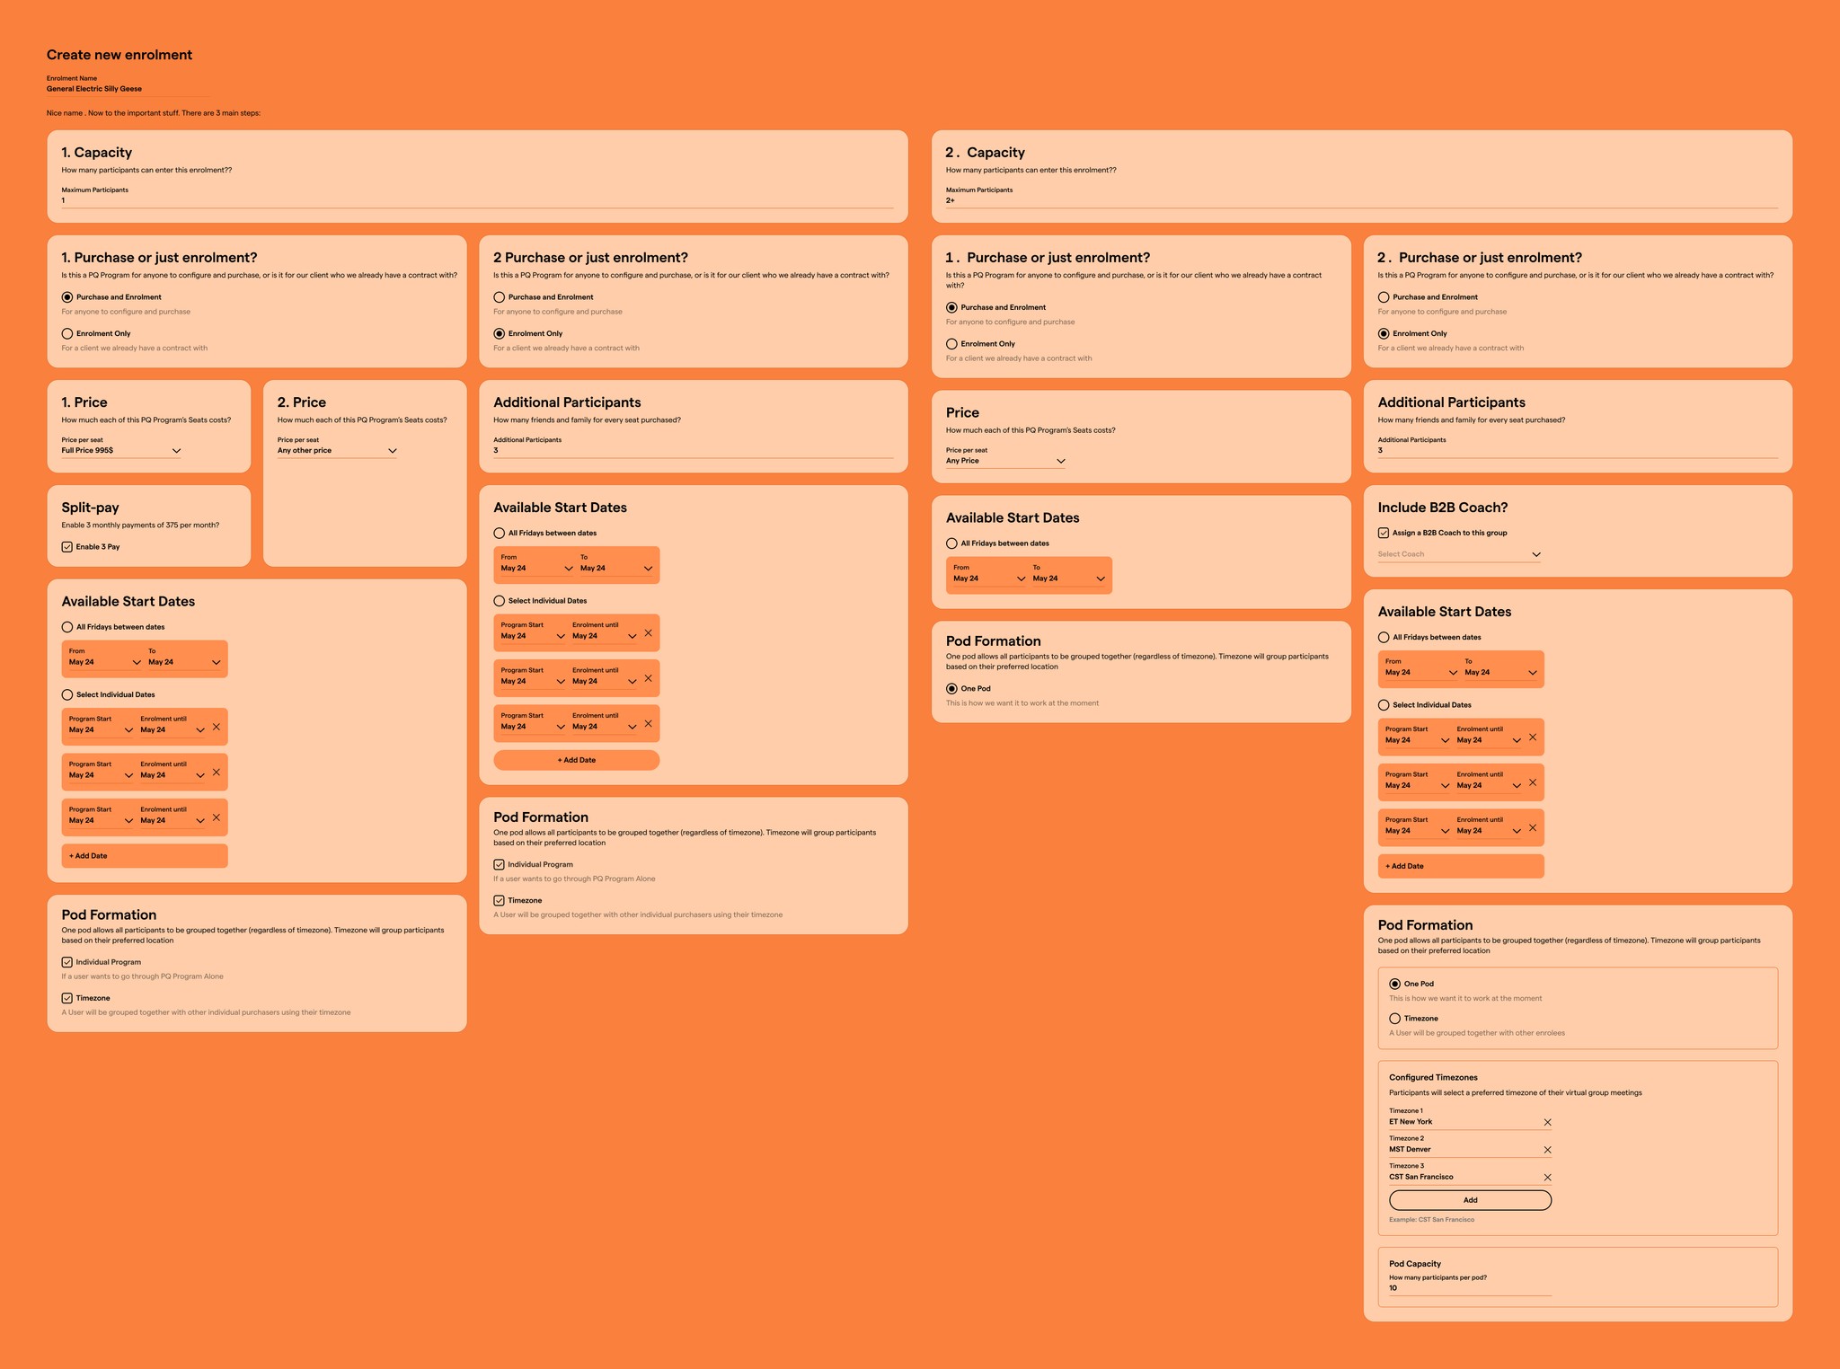Expand the Any Price dropdown
This screenshot has height=1369, width=1840.
pos(1005,461)
